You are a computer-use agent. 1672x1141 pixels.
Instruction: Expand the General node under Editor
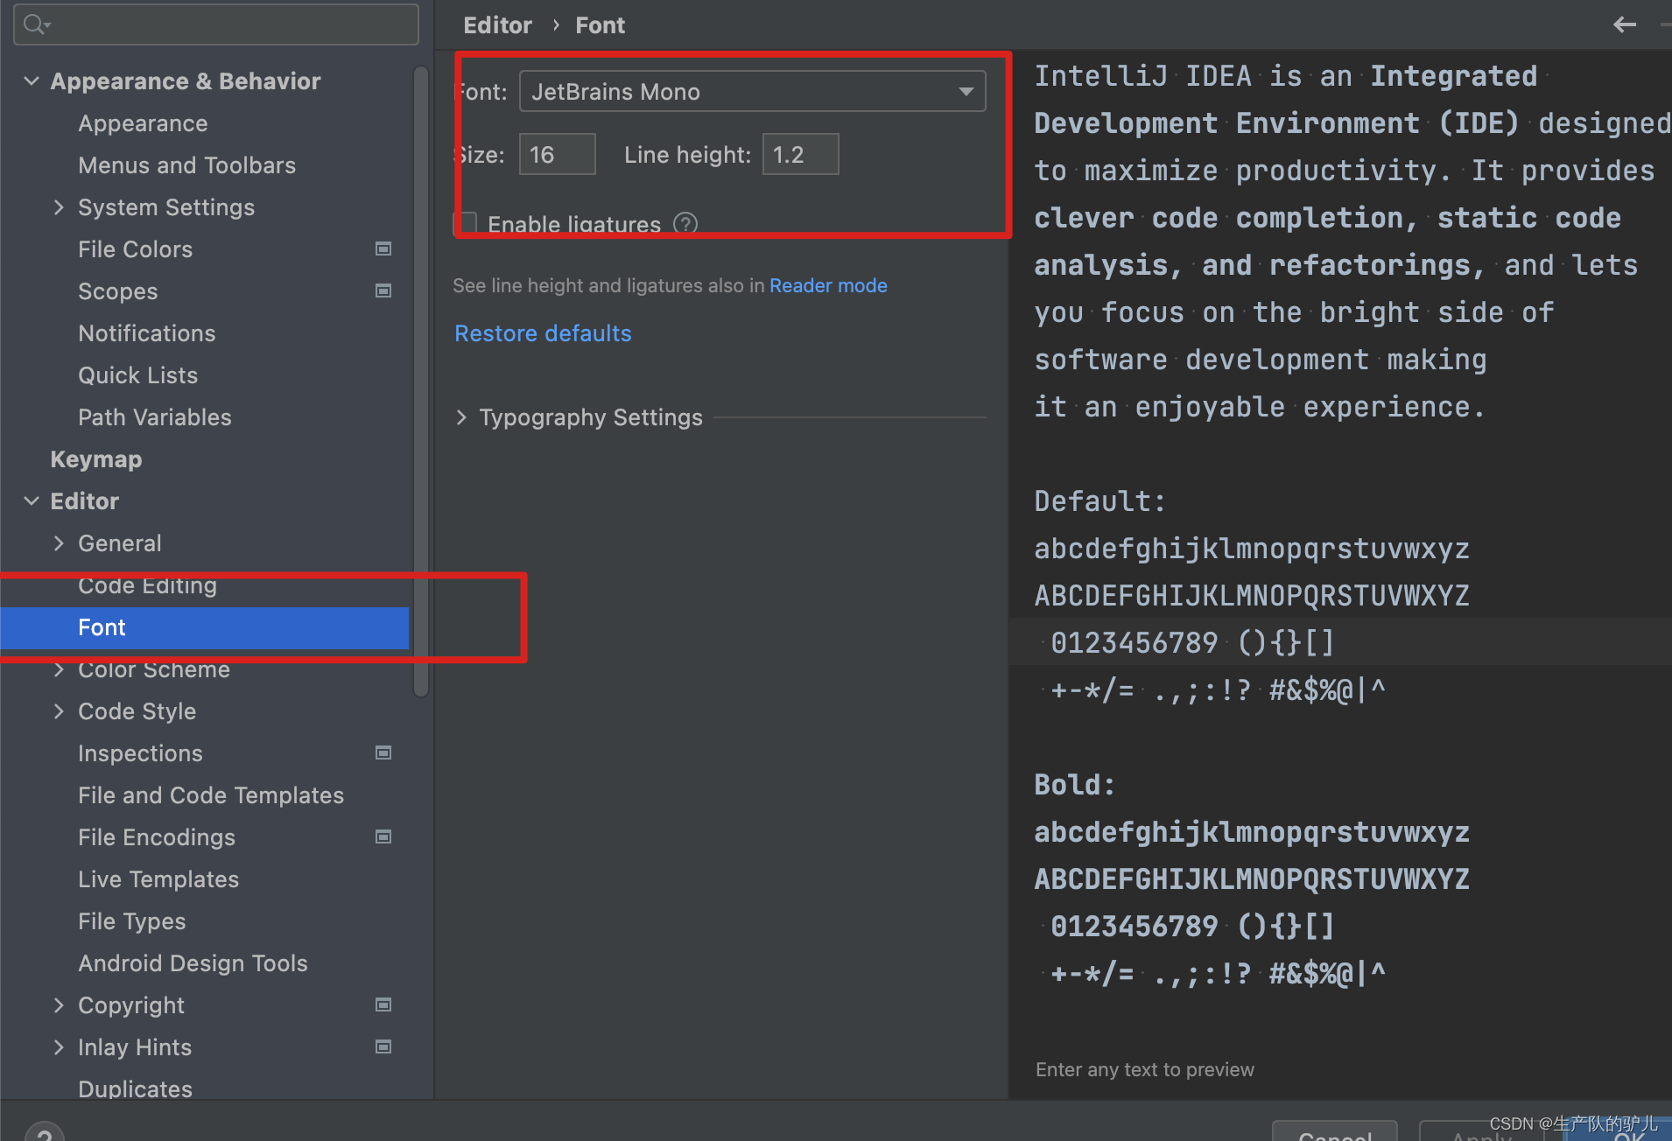[59, 543]
